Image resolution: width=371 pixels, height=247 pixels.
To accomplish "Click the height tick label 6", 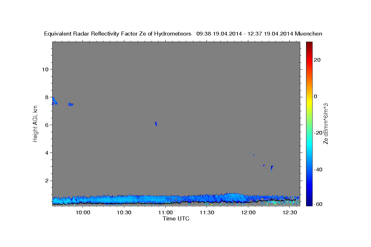I will pyautogui.click(x=47, y=125).
